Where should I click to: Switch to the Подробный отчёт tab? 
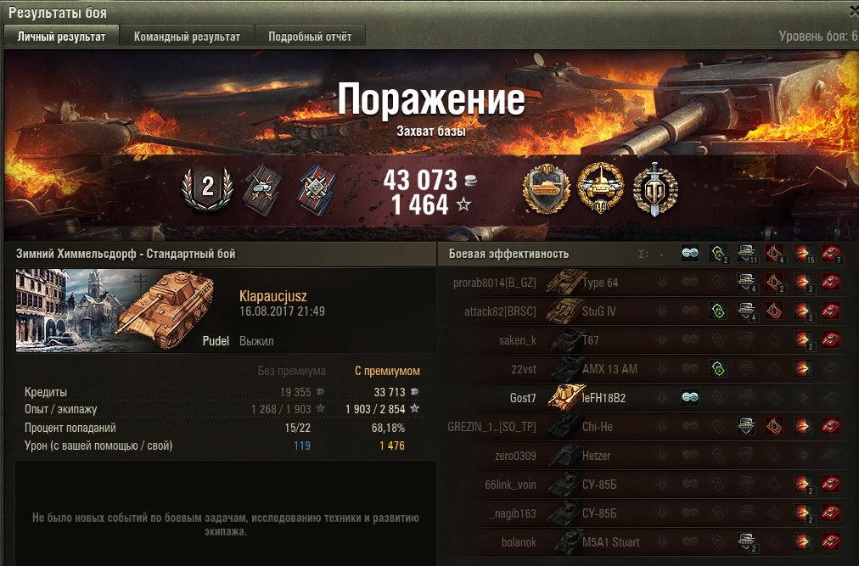(x=310, y=36)
